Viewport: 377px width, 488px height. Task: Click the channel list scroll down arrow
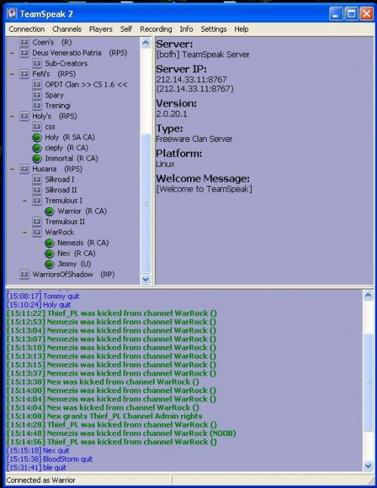point(146,279)
